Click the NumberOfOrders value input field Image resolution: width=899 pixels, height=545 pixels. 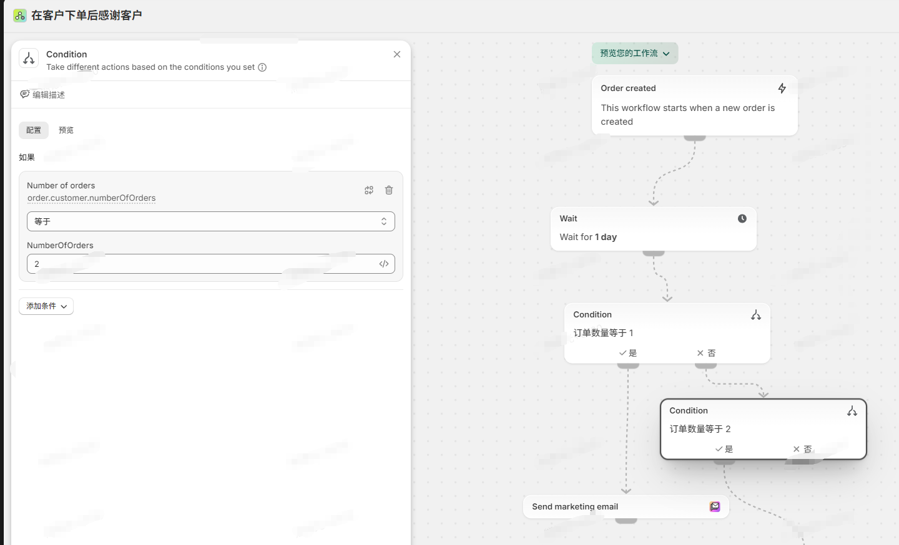click(200, 264)
